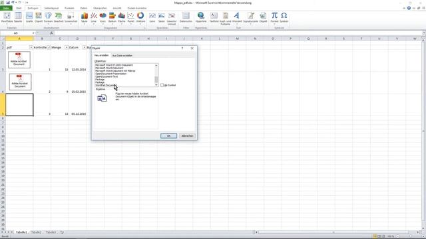Switch to the Formeln ribbon tab
Image resolution: width=426 pixels, height=239 pixels.
(69, 8)
